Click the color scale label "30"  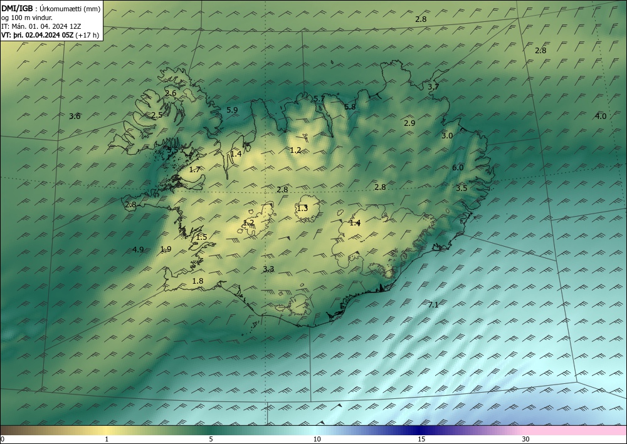(x=526, y=439)
